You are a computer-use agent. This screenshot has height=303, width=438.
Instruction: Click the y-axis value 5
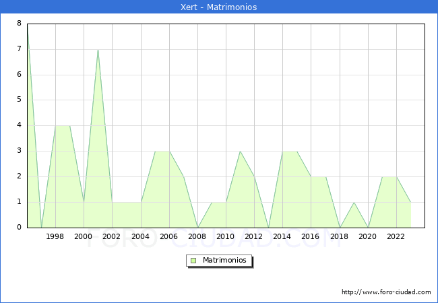[x=19, y=100]
